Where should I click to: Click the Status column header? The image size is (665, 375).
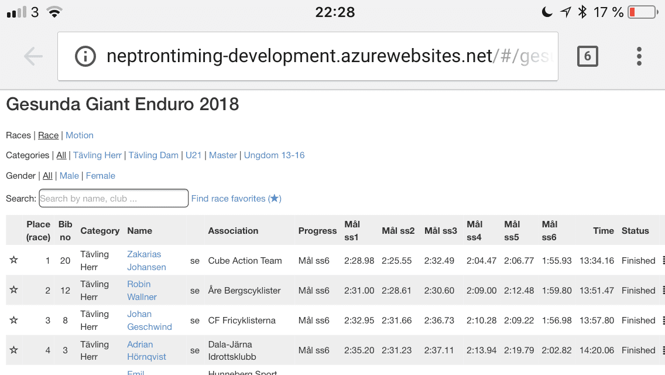(635, 231)
